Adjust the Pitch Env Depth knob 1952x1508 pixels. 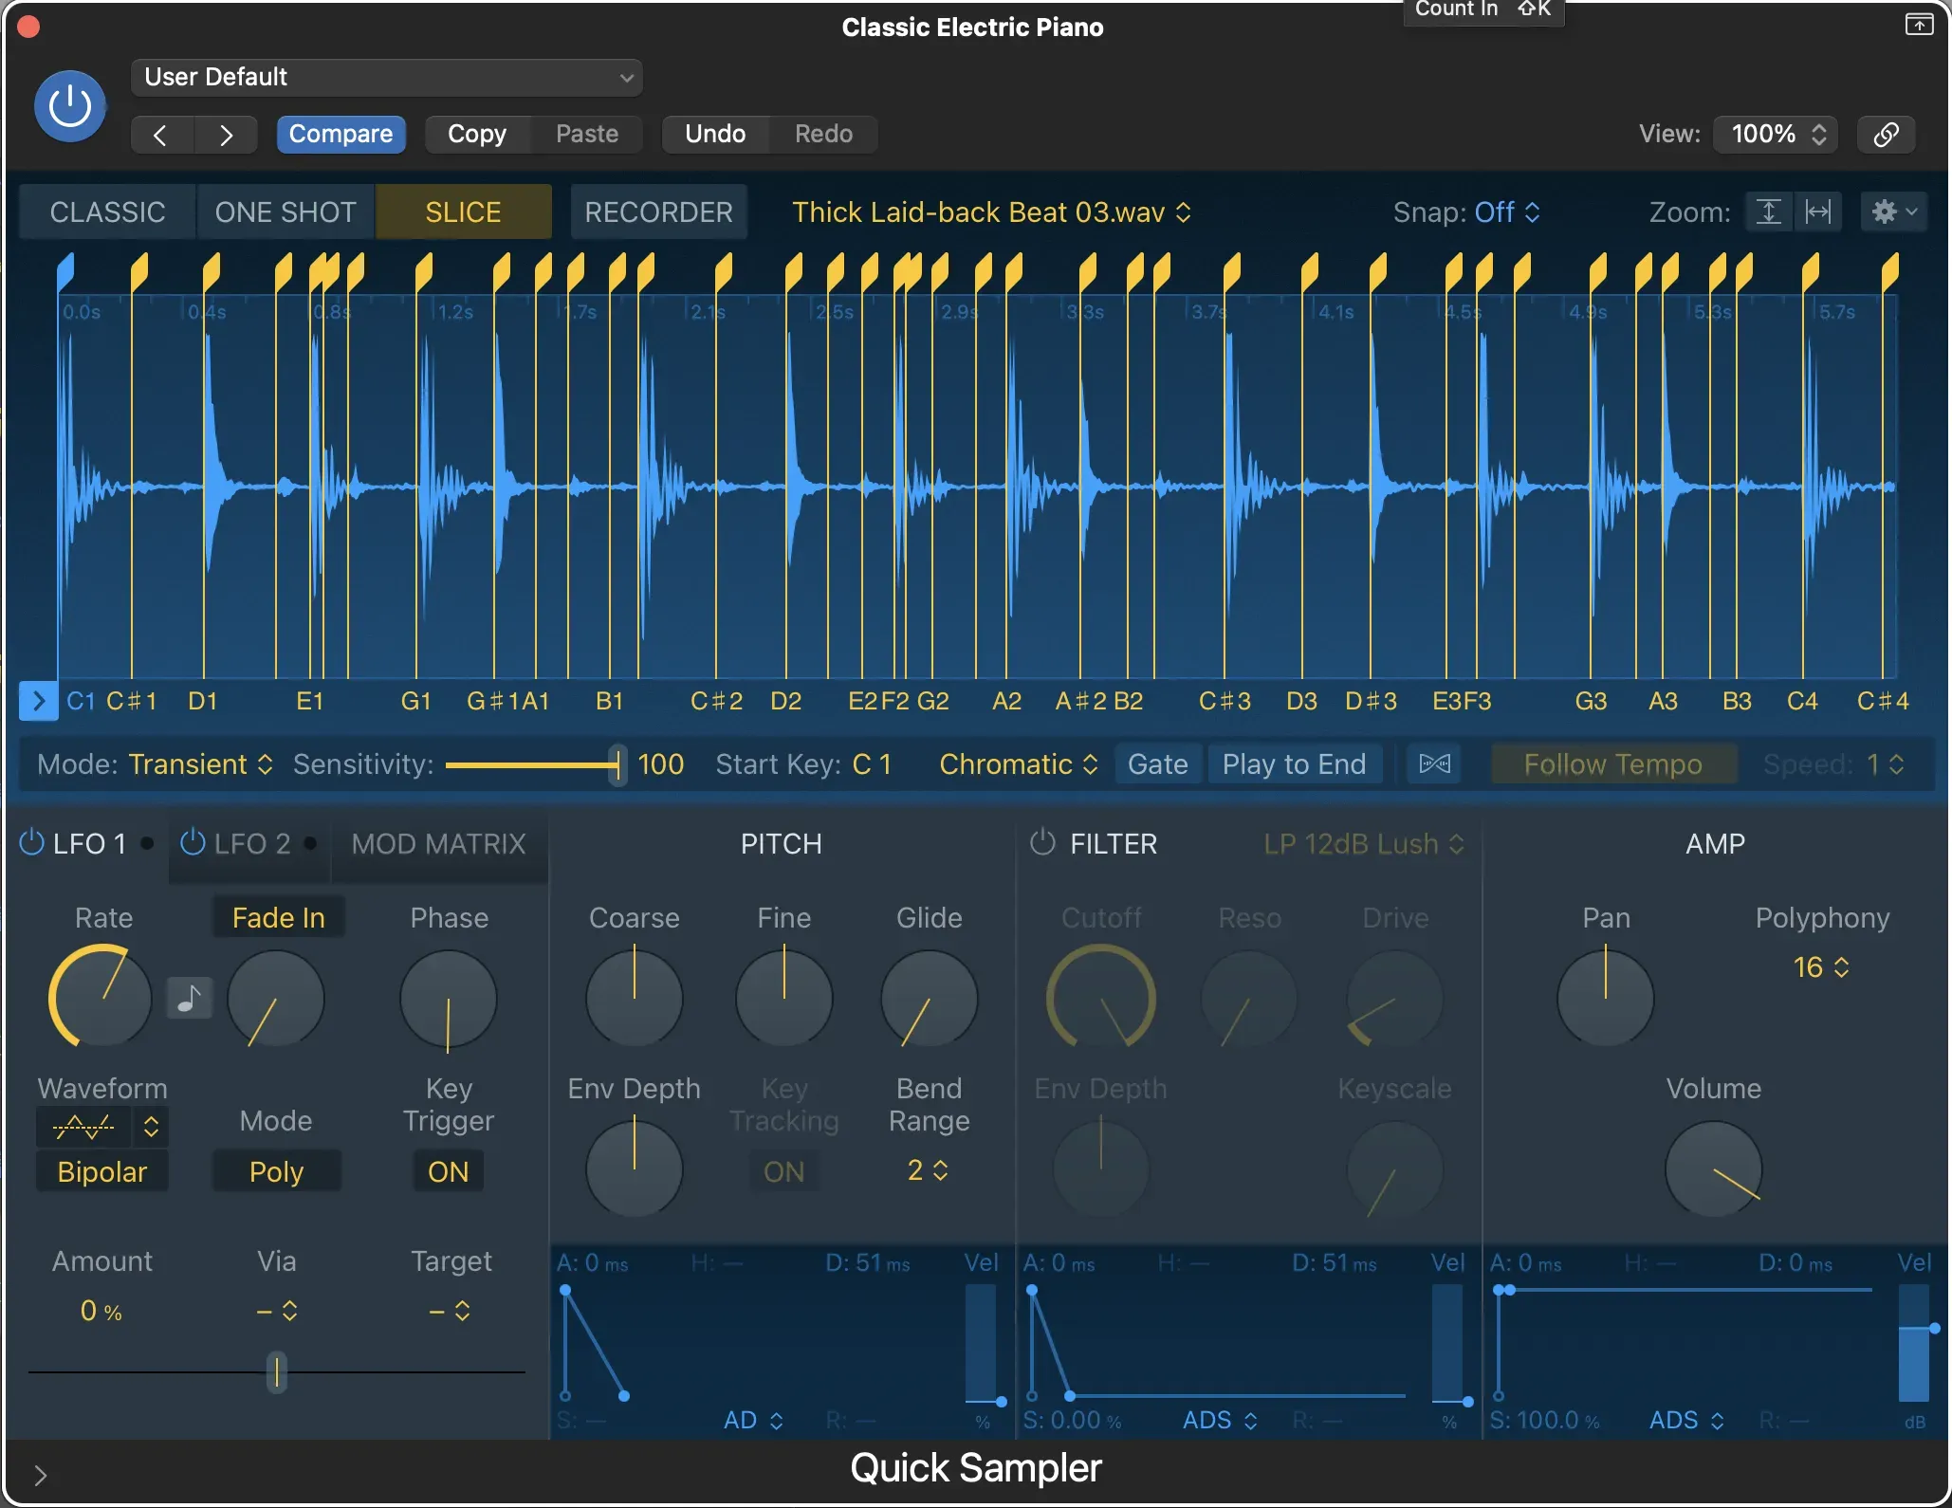(x=635, y=1168)
